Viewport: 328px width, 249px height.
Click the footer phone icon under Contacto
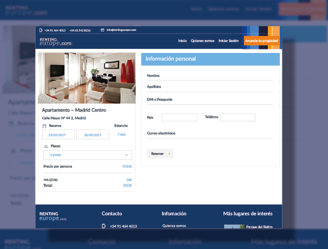103,226
